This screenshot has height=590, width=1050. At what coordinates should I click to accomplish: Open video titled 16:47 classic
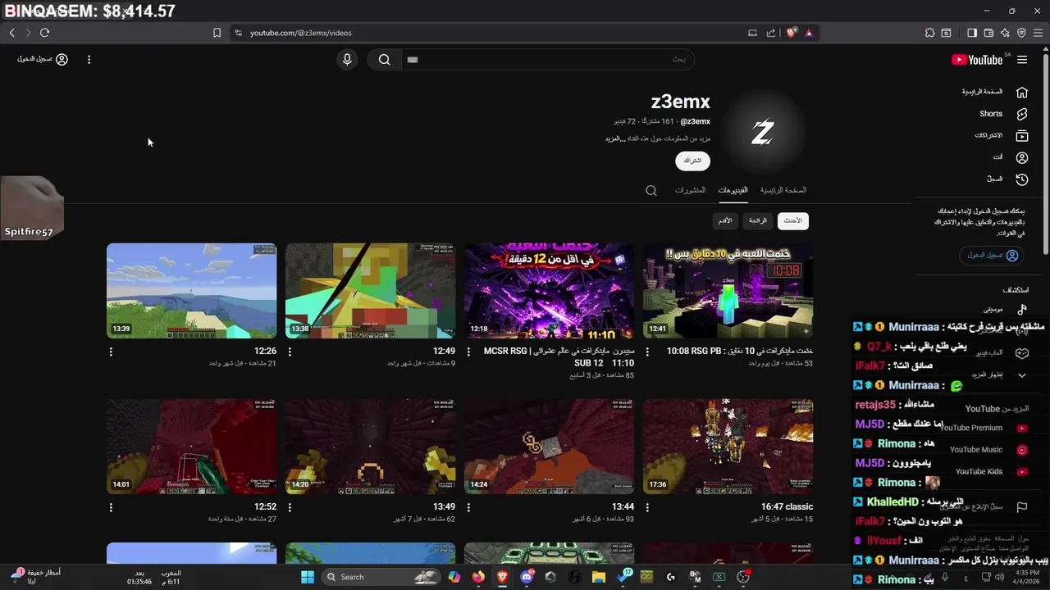[787, 506]
